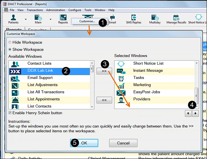
Task: Select Providers text in Selected Windows
Action: [142, 99]
